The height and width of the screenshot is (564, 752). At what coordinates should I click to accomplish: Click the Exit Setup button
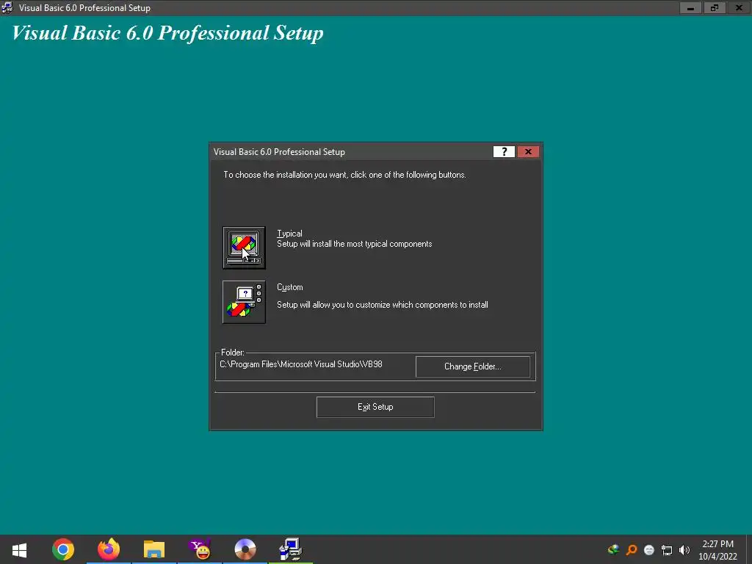coord(375,407)
